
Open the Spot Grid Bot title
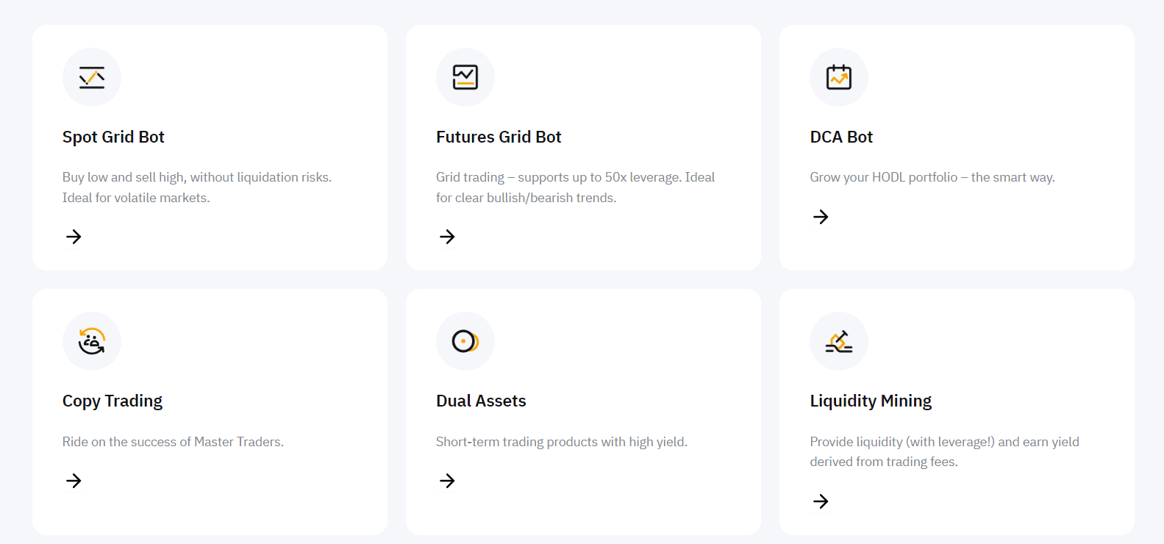(113, 137)
